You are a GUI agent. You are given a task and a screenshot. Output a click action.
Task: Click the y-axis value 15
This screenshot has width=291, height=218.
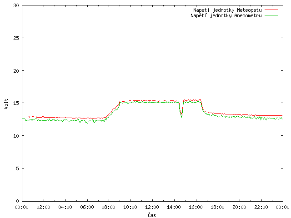[x=16, y=103]
